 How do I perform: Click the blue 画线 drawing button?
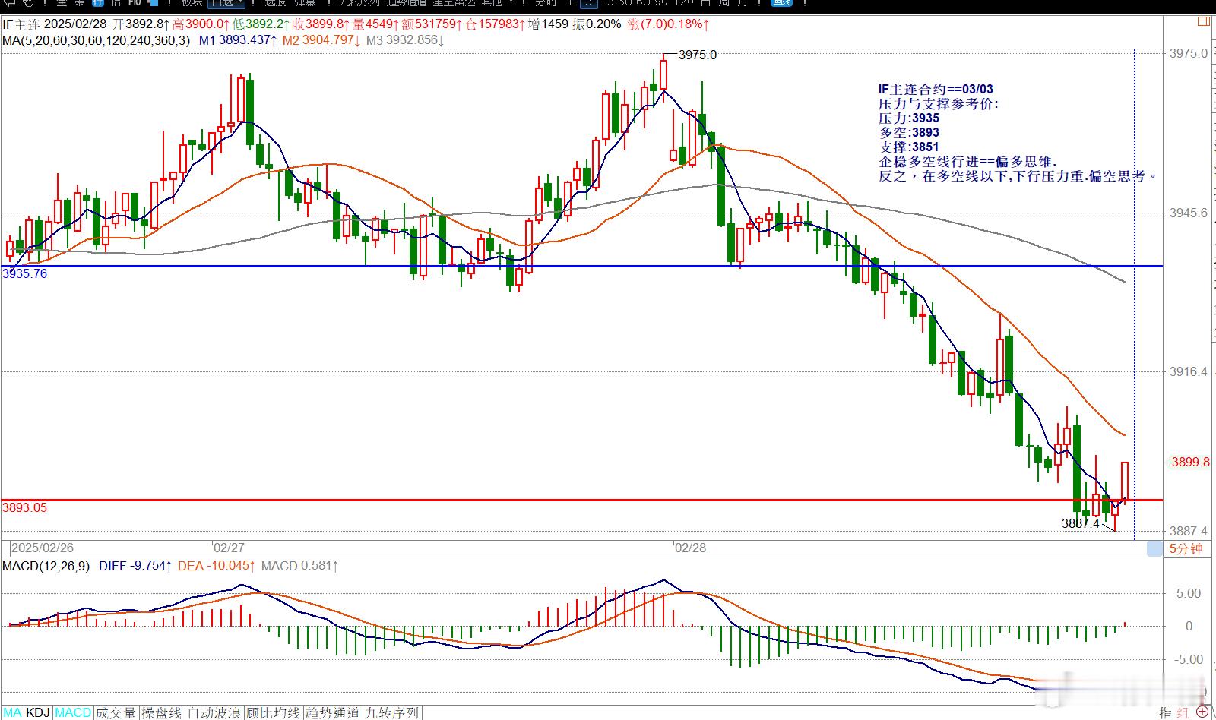[x=781, y=2]
